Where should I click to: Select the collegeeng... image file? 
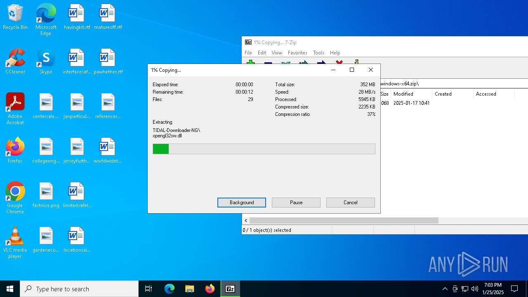(x=46, y=151)
